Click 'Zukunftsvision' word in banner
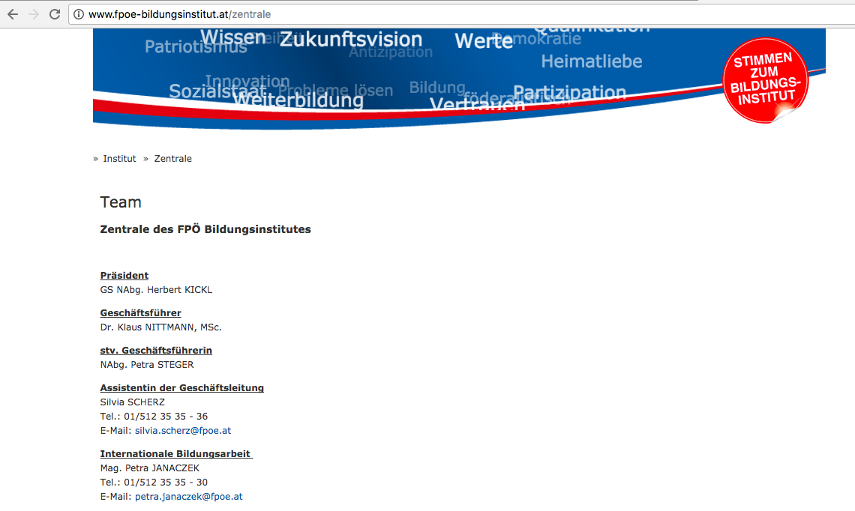Viewport: 855px width, 511px height. (x=351, y=39)
